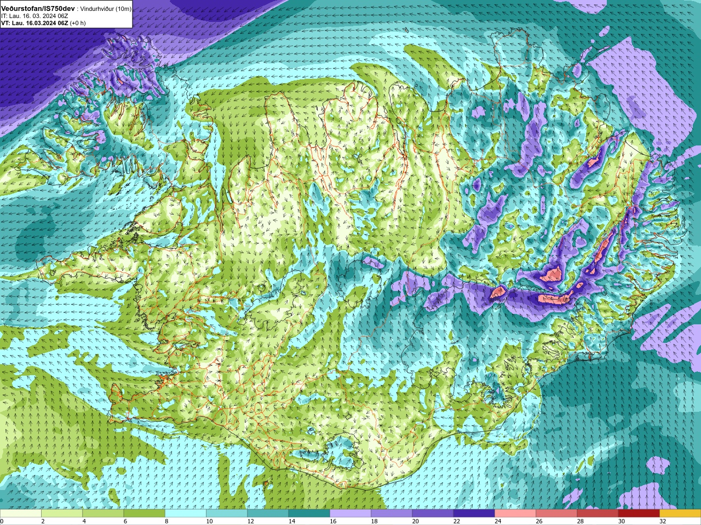Click the medium purple 18–20 legend swatch
The image size is (701, 525).
click(x=392, y=513)
